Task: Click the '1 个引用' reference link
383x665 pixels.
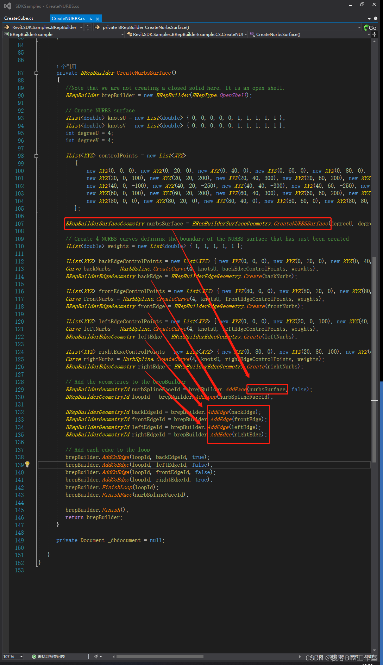Action: [66, 67]
